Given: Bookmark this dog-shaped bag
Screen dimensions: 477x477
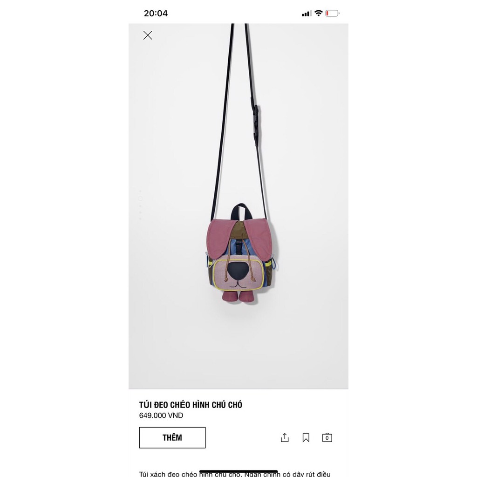Looking at the screenshot, I should tap(306, 437).
